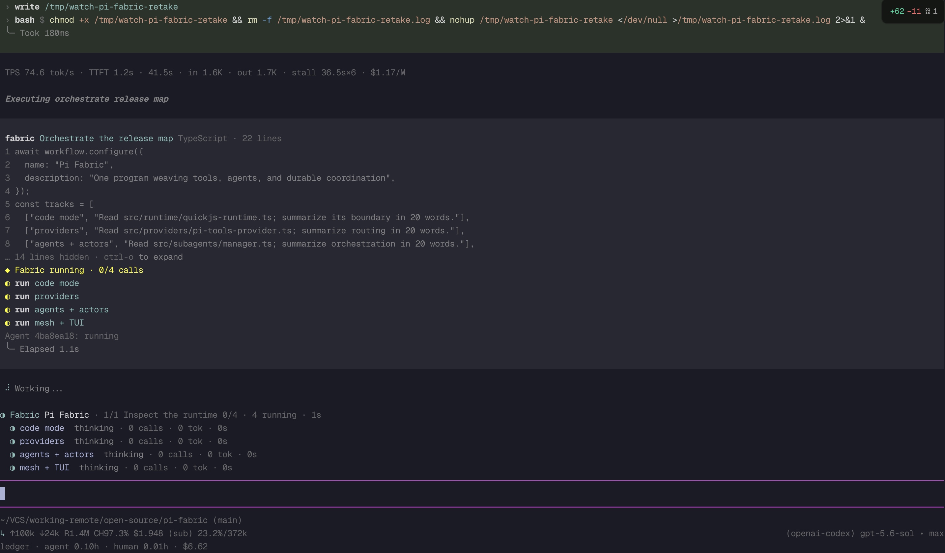
Task: Select the TPS 74.6 tok/s stat
Action: point(40,73)
